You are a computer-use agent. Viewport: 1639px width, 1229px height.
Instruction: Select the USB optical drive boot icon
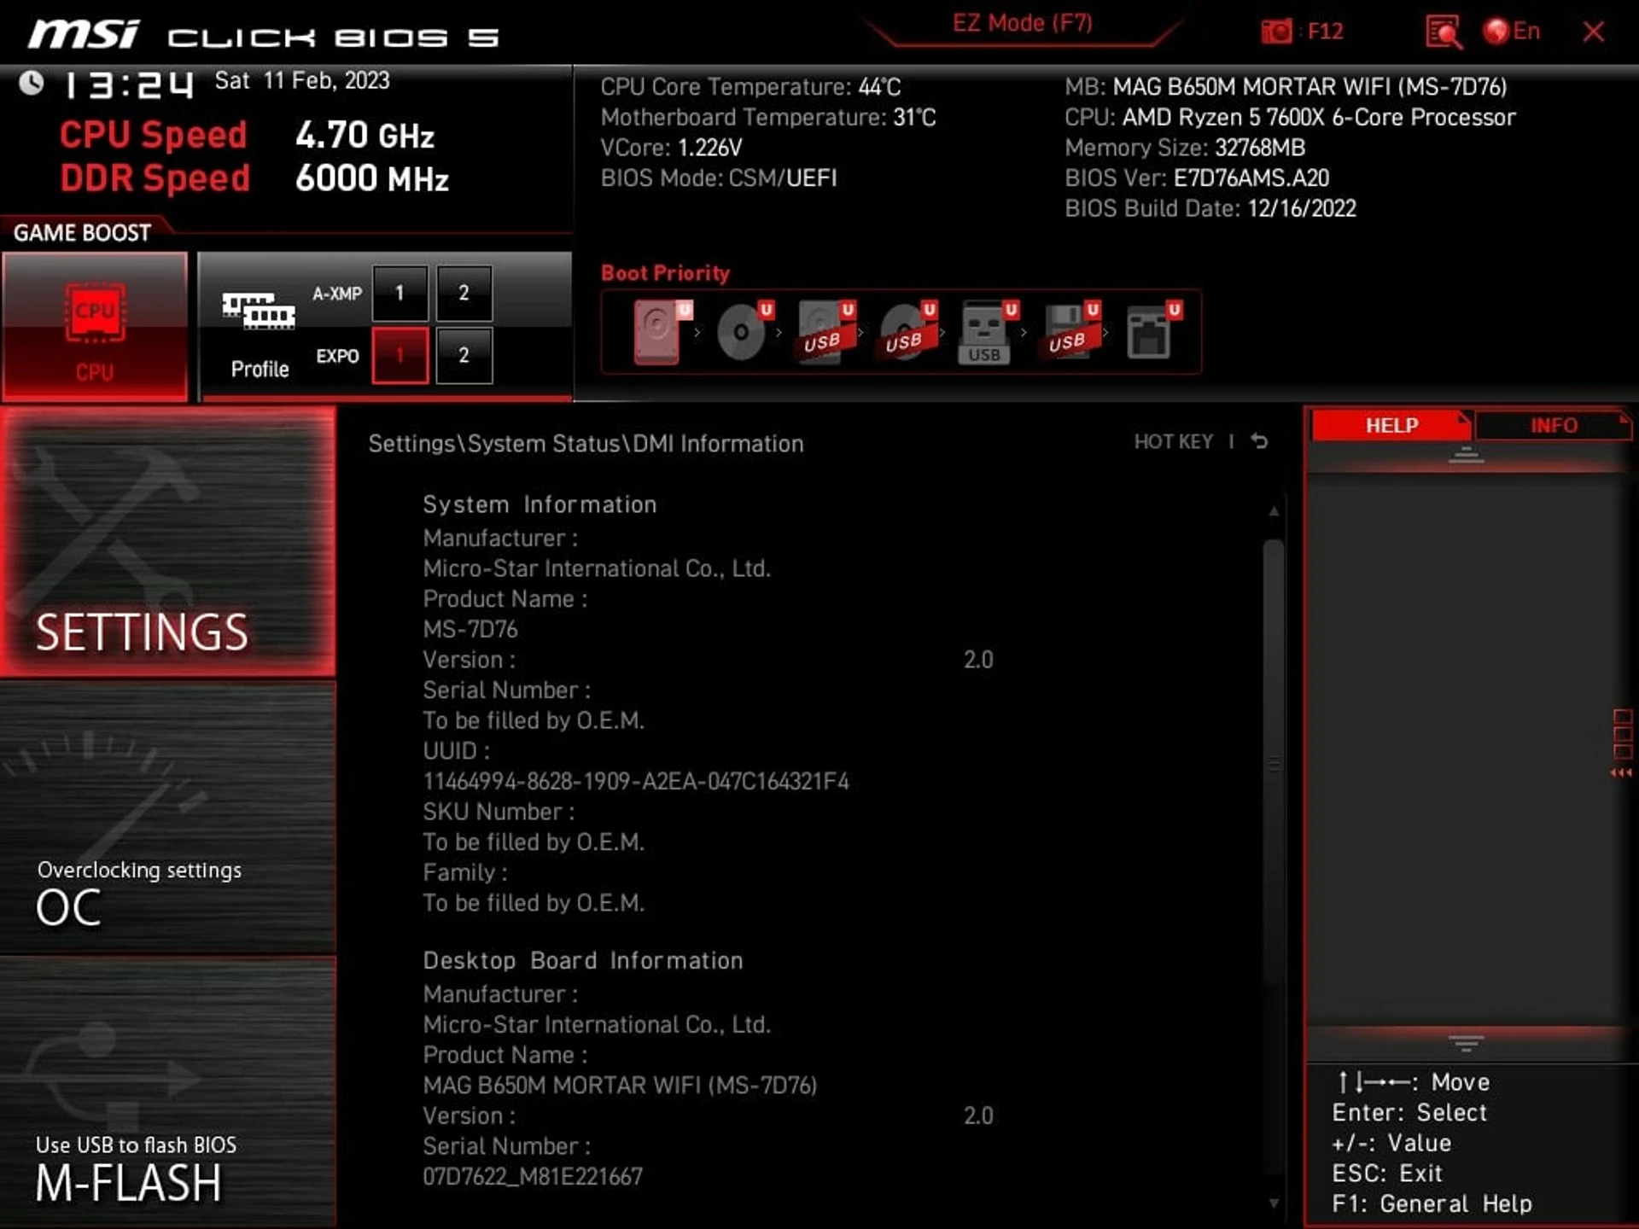pyautogui.click(x=907, y=332)
